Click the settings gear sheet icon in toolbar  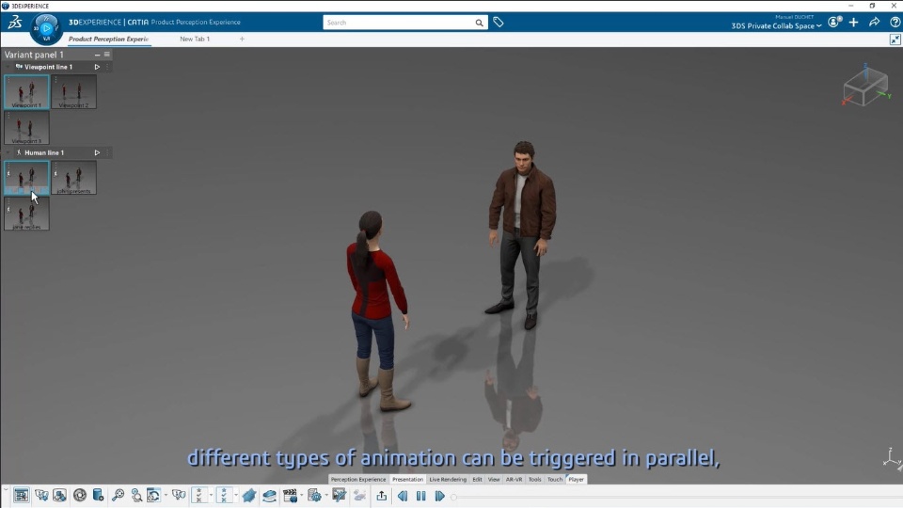314,496
